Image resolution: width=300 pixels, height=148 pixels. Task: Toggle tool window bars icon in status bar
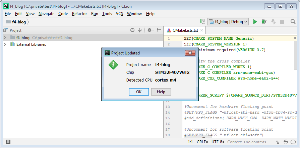tap(8, 142)
